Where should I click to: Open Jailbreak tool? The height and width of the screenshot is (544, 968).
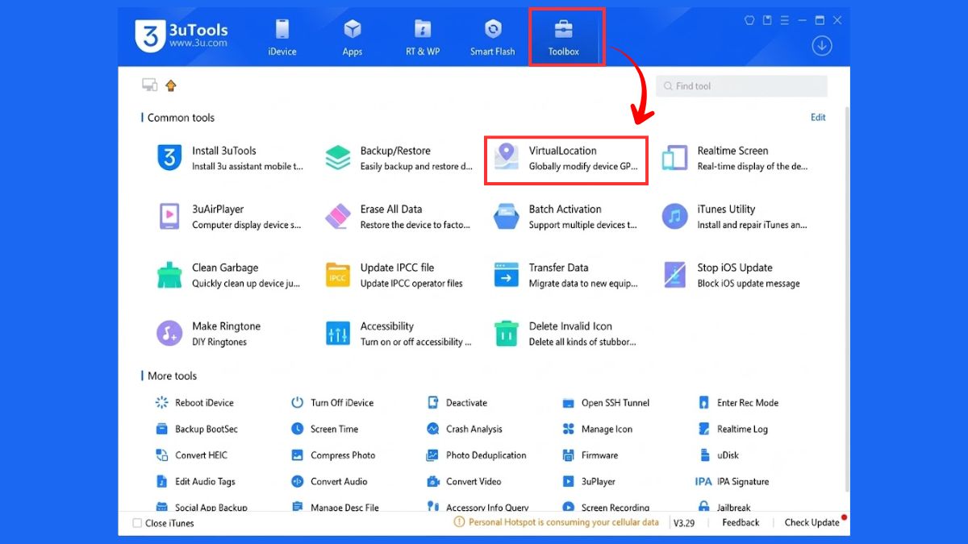[724, 507]
